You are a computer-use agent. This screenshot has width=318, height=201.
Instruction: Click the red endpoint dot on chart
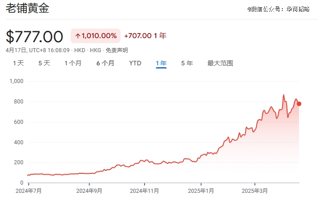pos(299,104)
